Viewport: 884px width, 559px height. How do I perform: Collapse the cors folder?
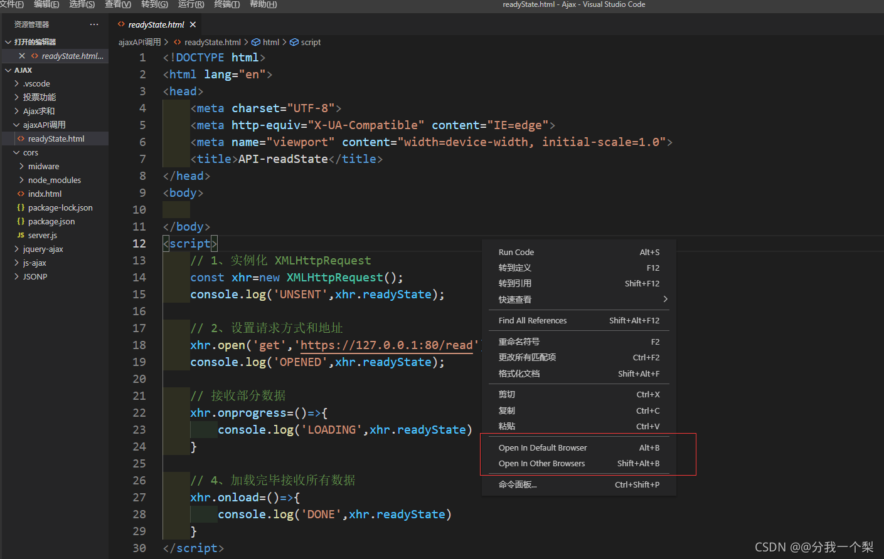[16, 152]
